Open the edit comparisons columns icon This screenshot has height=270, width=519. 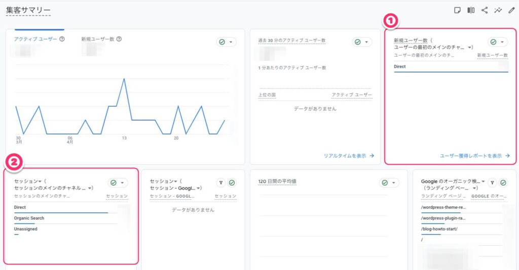pyautogui.click(x=471, y=10)
